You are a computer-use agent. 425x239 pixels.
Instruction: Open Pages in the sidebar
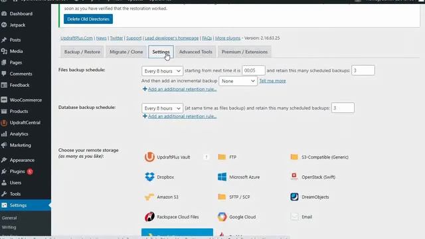[x=16, y=62]
